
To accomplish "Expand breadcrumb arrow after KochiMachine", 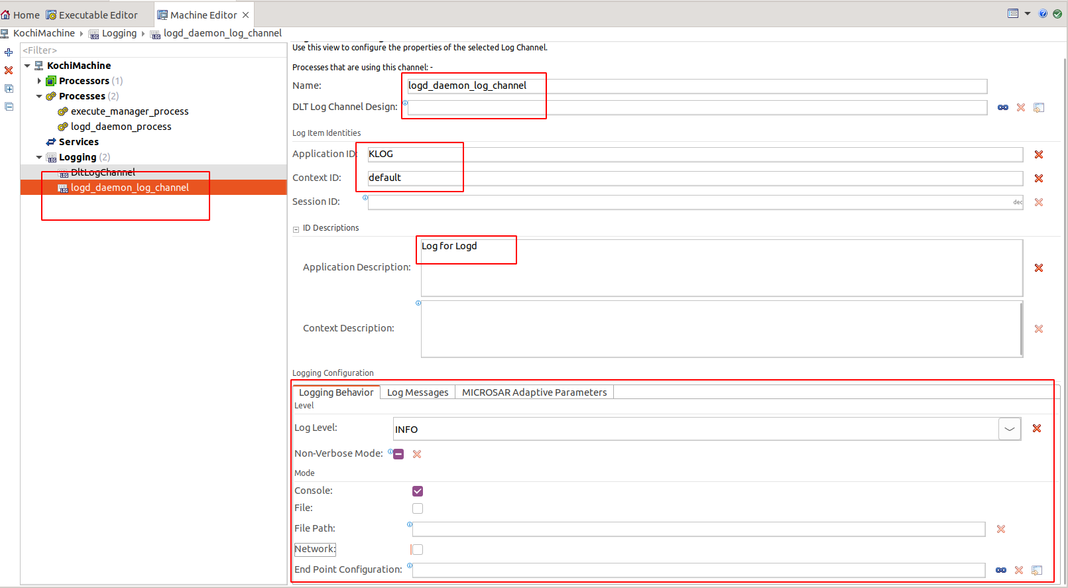I will [82, 33].
